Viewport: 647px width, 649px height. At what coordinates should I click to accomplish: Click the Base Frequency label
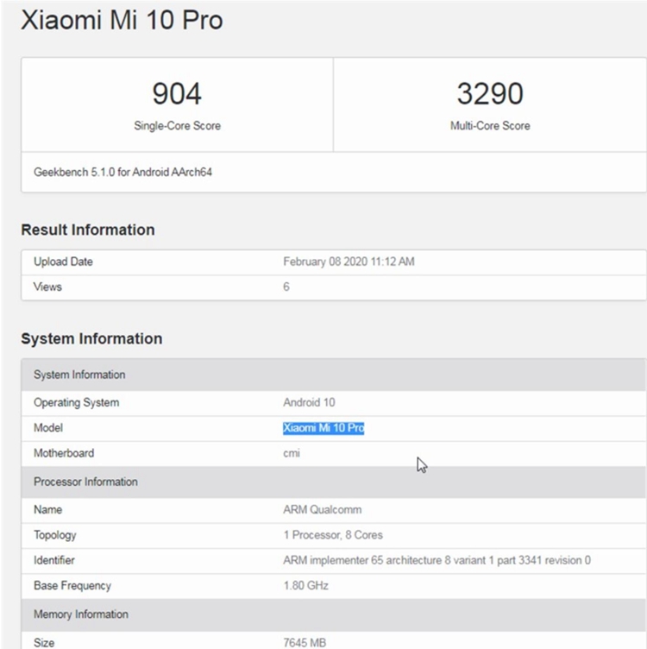click(x=72, y=586)
